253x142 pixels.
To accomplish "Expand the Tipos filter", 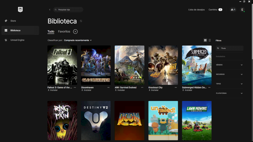I will tap(229, 84).
